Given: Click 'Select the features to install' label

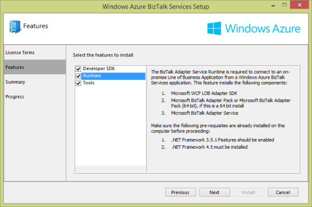Looking at the screenshot, I should (103, 55).
